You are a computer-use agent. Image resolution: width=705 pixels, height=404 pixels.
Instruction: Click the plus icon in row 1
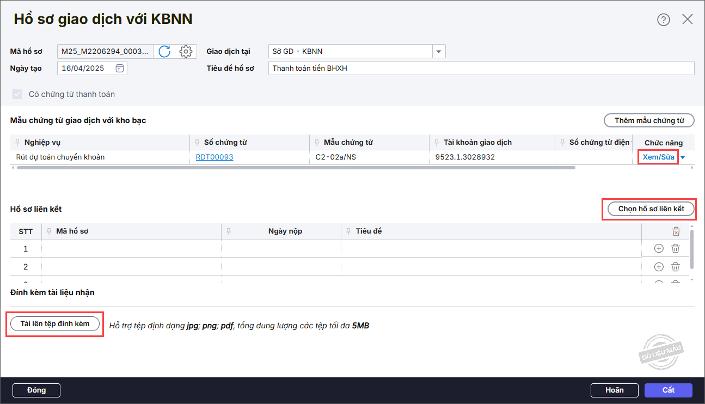tap(659, 249)
